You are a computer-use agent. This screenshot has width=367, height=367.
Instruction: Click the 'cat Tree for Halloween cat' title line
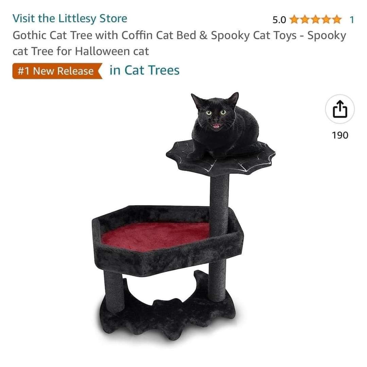81,51
